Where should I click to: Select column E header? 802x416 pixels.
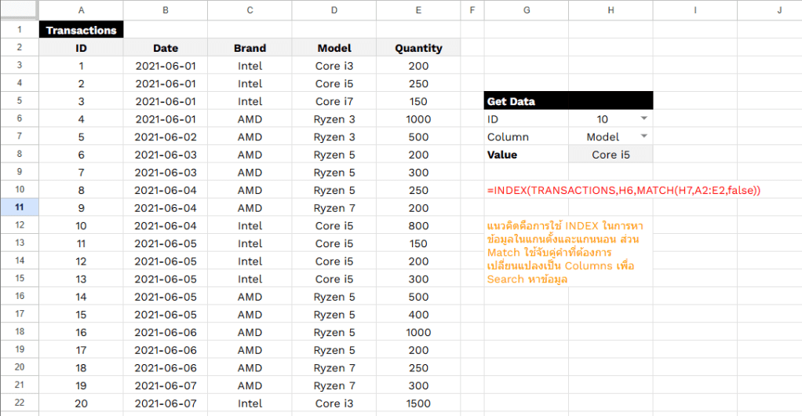[x=418, y=10]
